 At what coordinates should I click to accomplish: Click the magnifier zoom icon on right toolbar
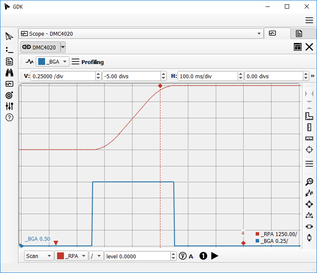(309, 182)
